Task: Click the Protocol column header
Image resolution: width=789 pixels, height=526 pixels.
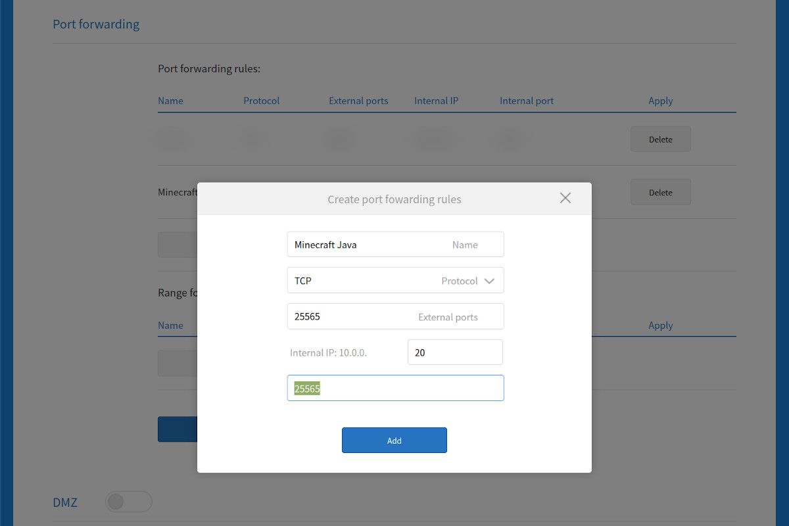Action: tap(262, 101)
